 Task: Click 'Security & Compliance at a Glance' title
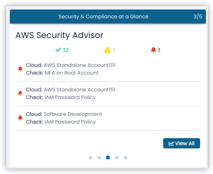pos(103,16)
